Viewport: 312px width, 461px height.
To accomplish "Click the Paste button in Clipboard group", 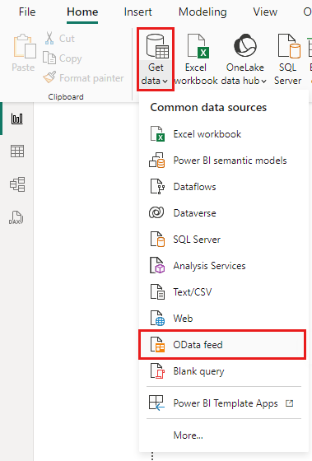I will (x=23, y=53).
